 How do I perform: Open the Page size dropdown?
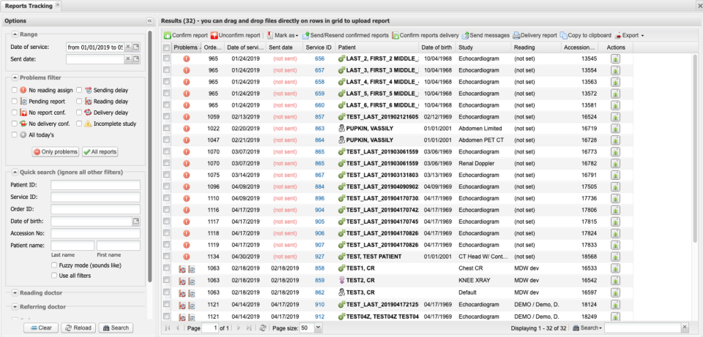[x=319, y=328]
